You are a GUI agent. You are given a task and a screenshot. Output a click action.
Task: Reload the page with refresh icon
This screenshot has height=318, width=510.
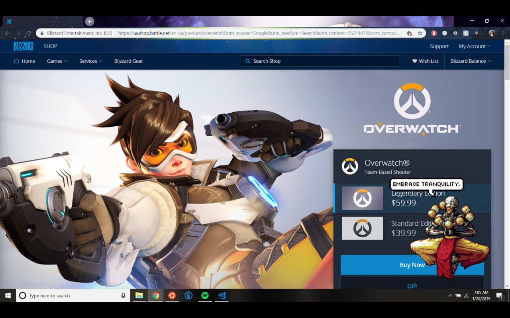coord(29,33)
